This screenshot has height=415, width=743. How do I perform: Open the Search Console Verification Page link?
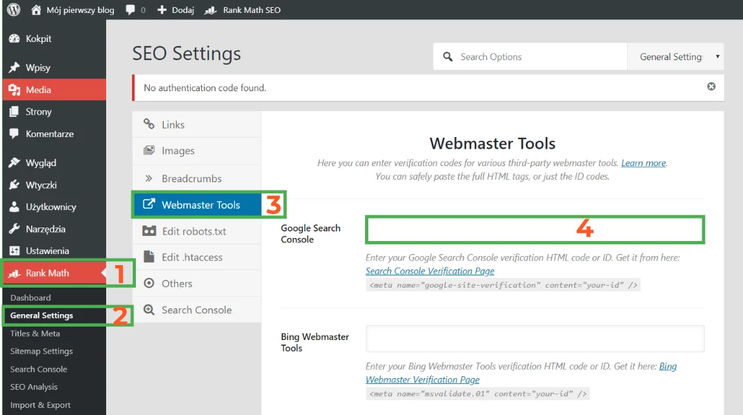[430, 271]
